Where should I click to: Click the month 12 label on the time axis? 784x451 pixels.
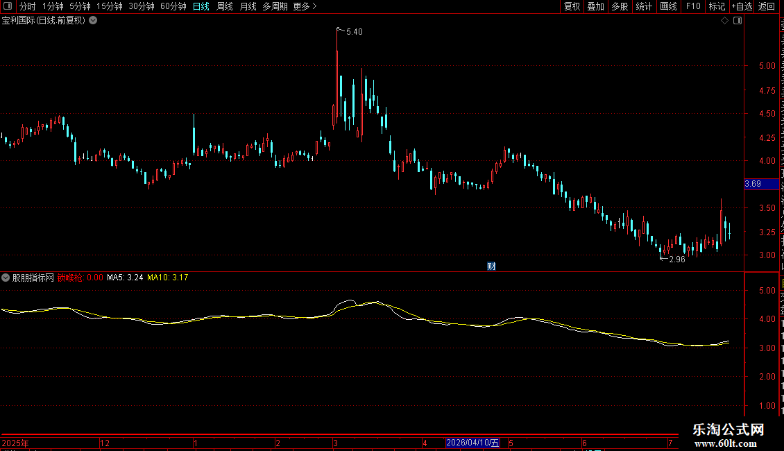105,443
